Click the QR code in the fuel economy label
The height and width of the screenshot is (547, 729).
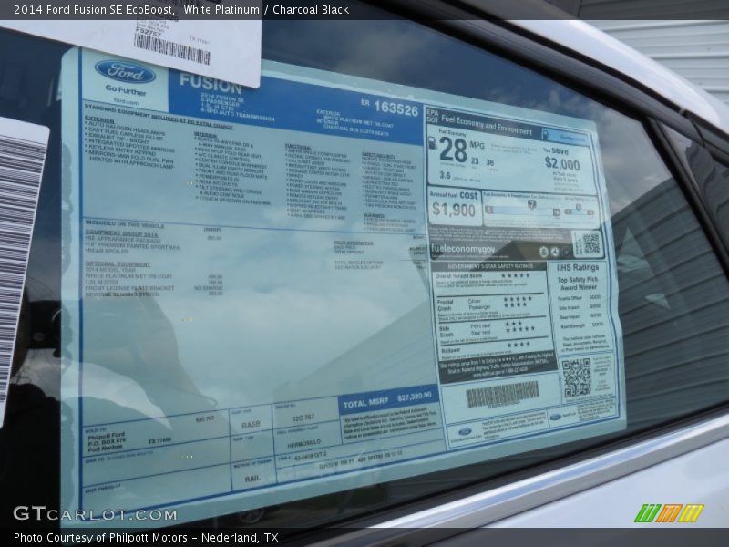(590, 243)
